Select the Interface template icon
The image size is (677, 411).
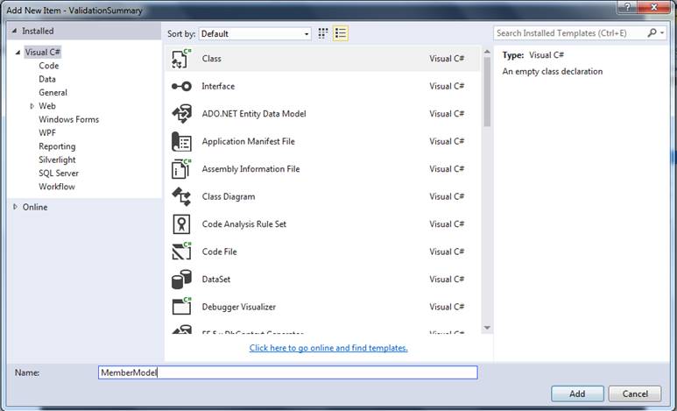181,87
